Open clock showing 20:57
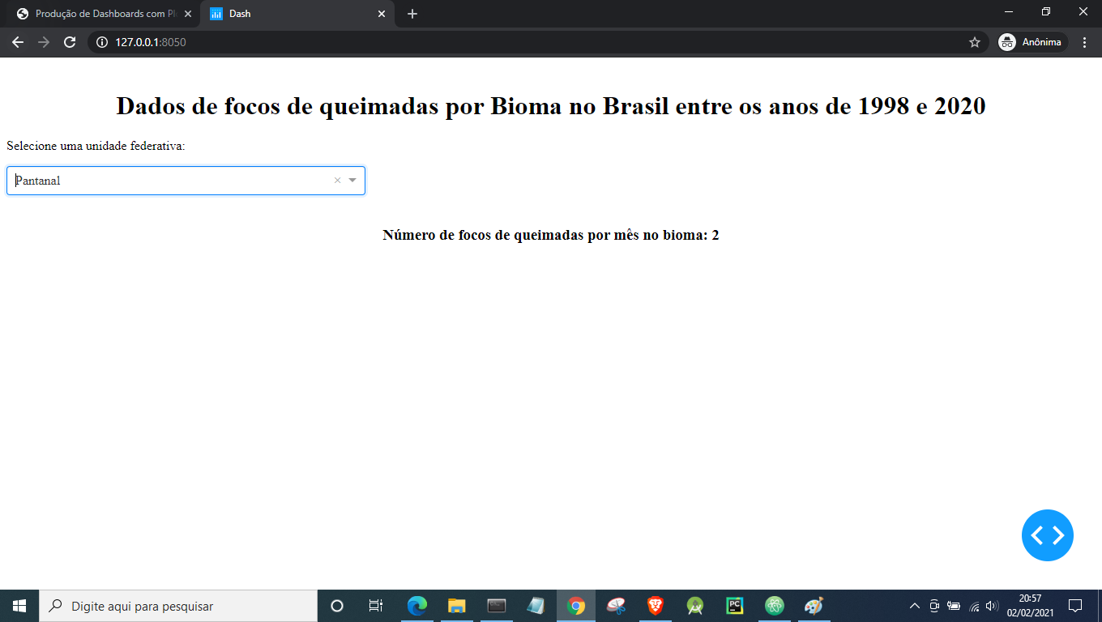This screenshot has height=622, width=1102. 1030,606
